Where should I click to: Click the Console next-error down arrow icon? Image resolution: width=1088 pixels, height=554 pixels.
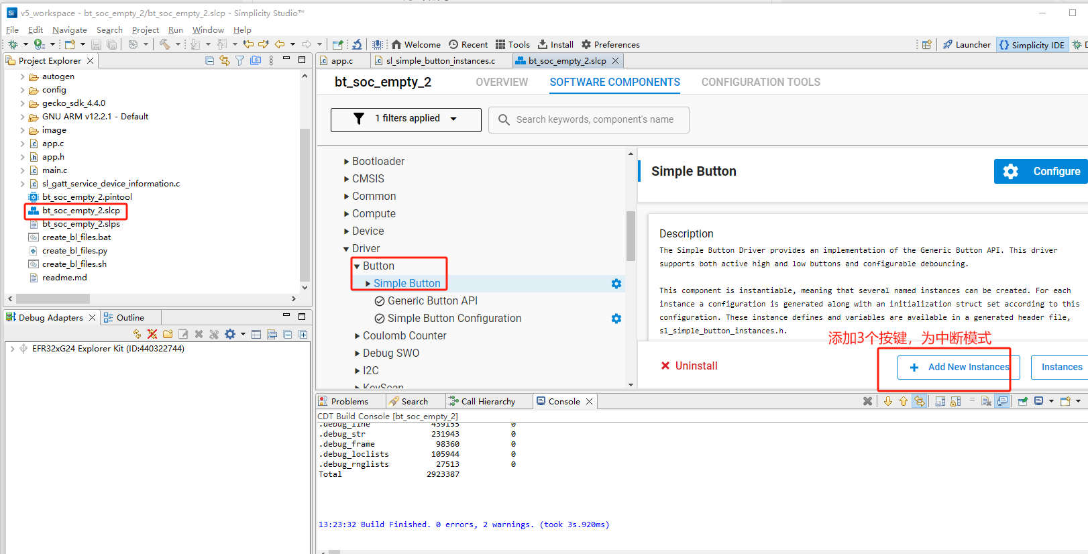point(887,401)
